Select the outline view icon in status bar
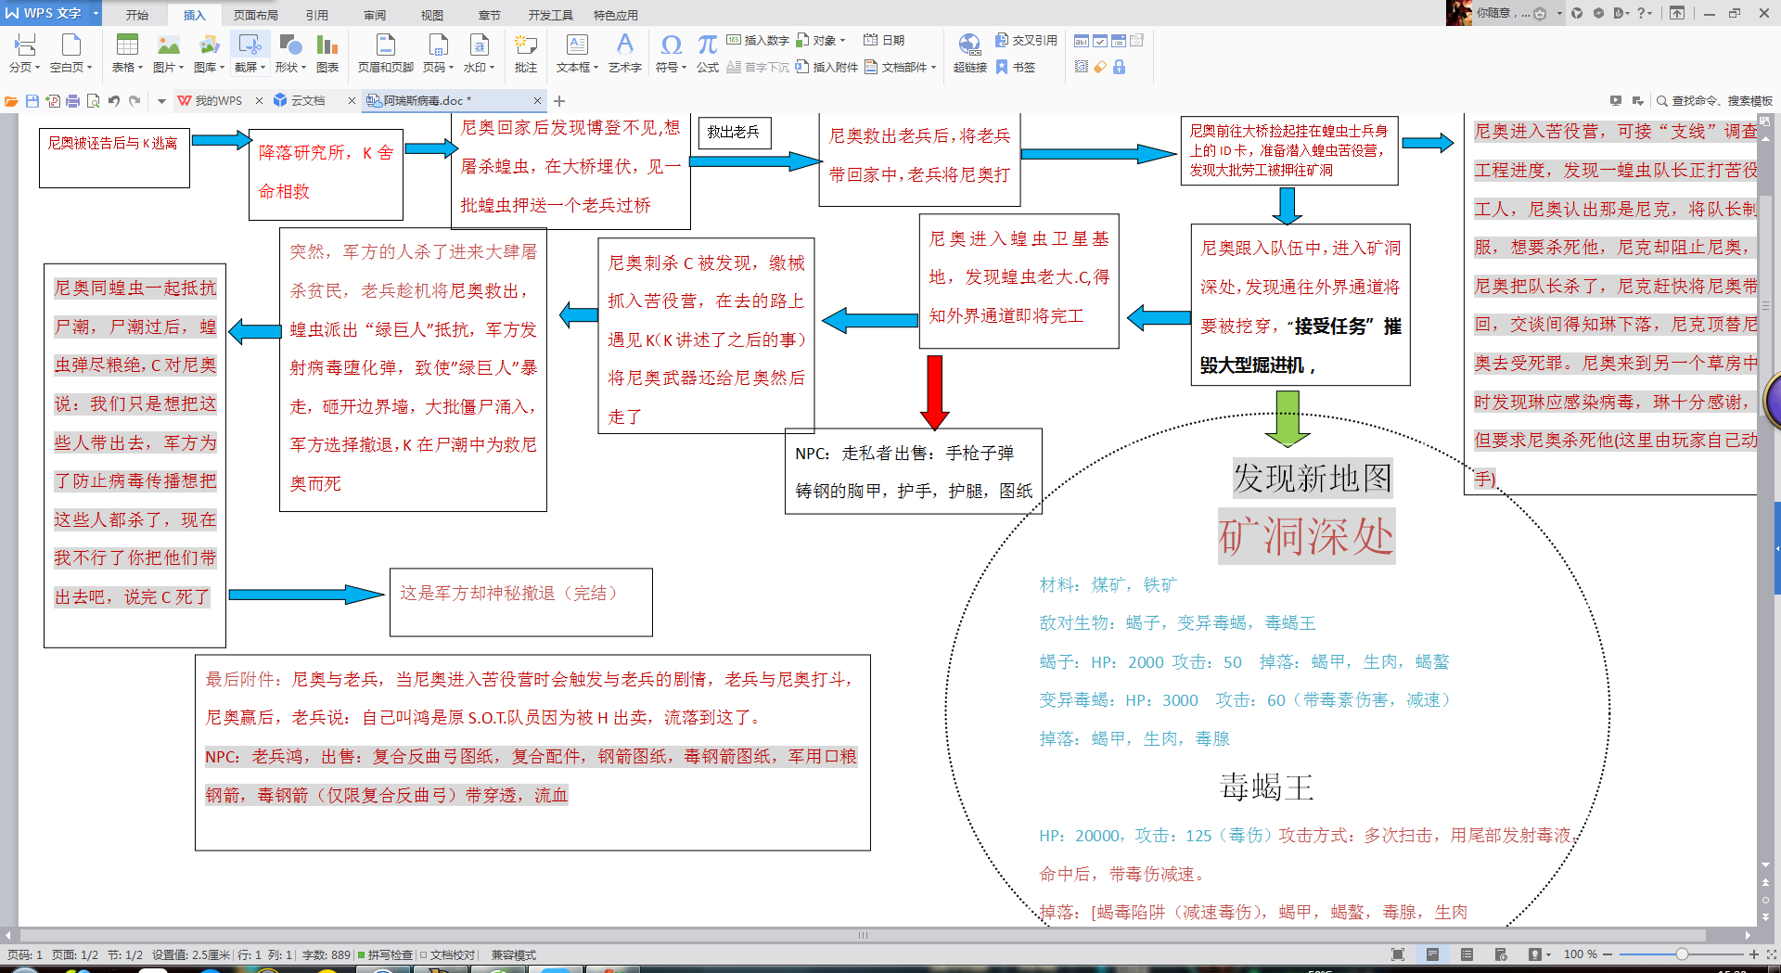The width and height of the screenshot is (1781, 973). point(1467,954)
